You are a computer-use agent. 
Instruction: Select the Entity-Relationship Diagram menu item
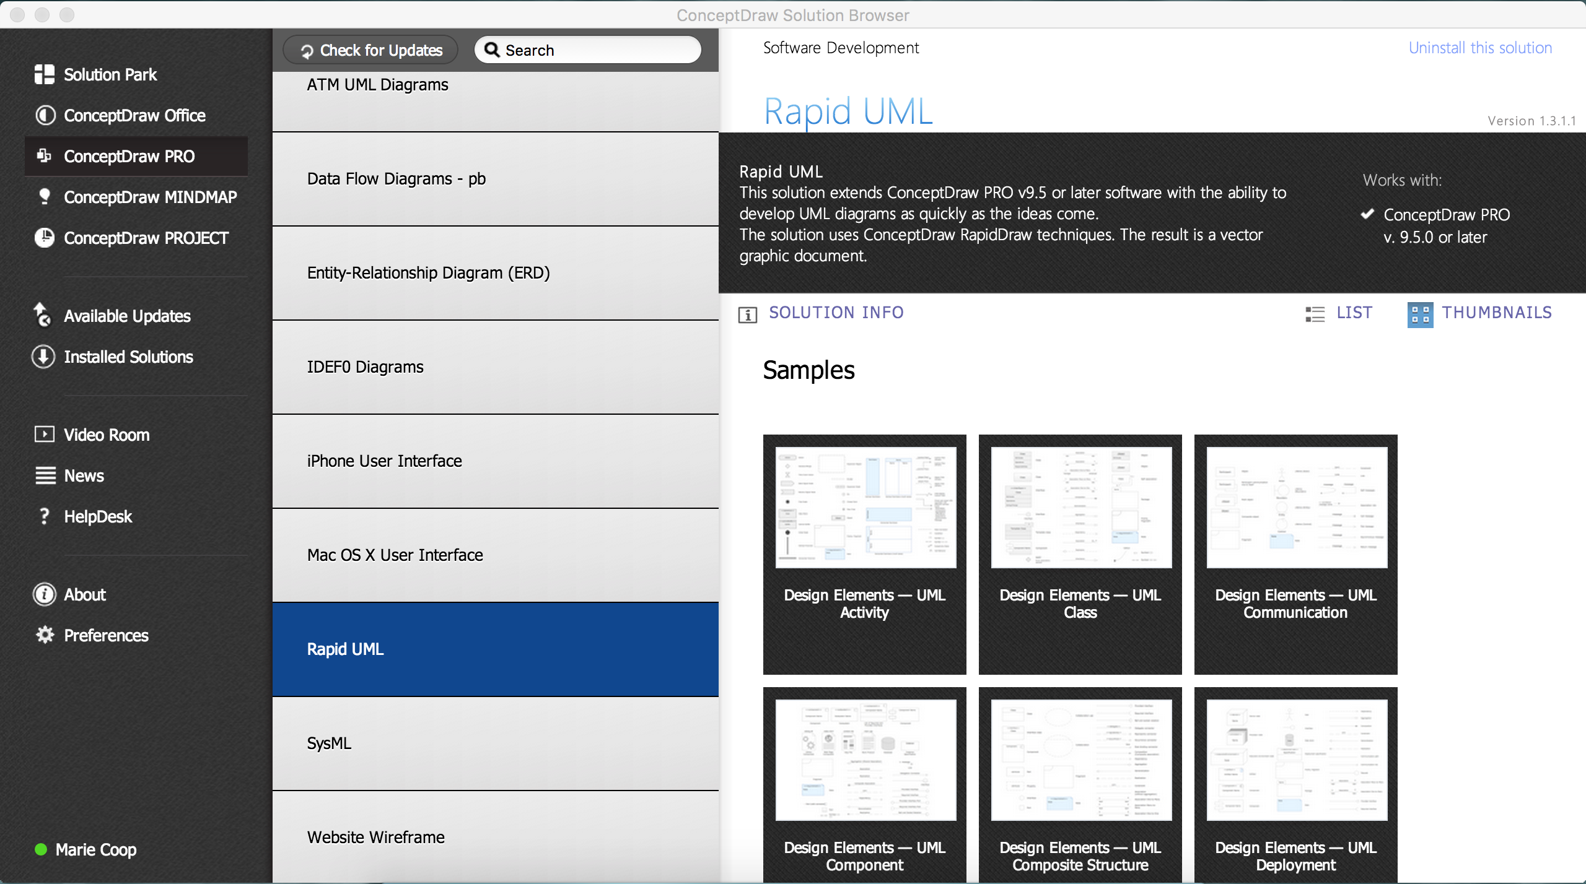pos(496,272)
